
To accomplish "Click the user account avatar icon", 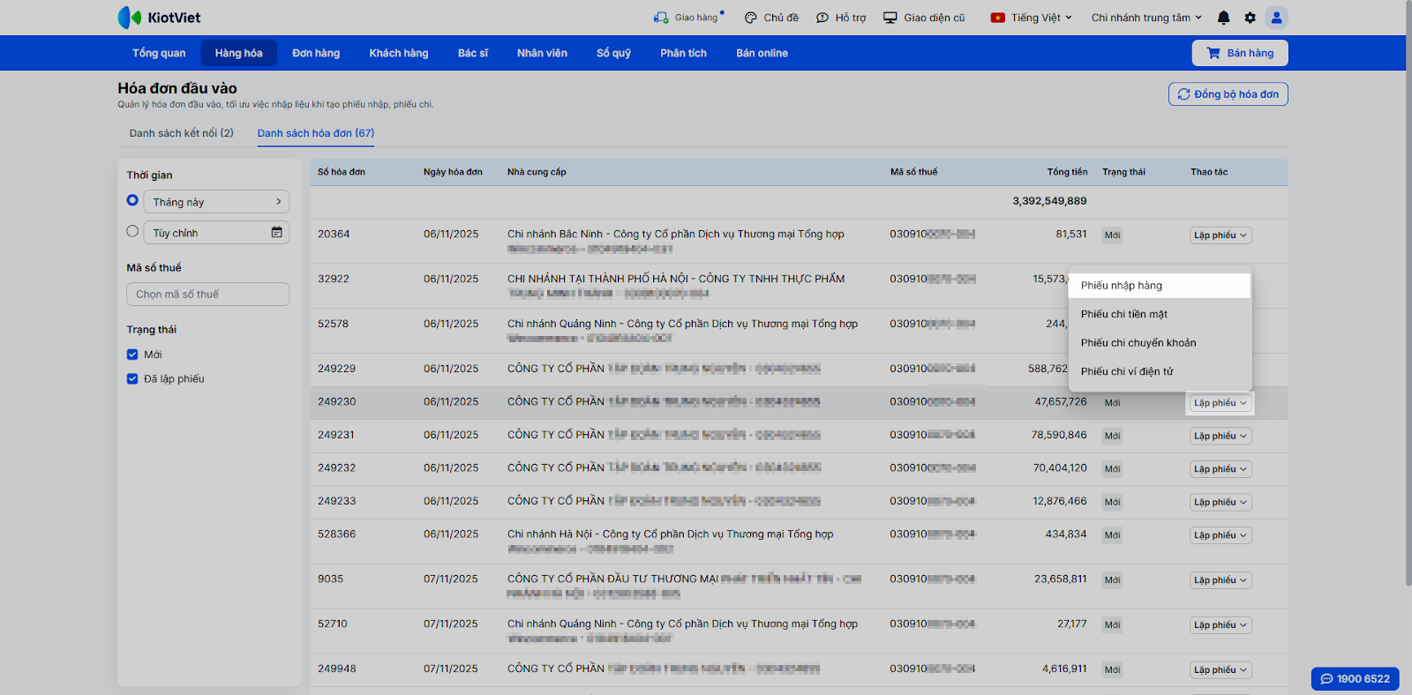I will [x=1276, y=18].
